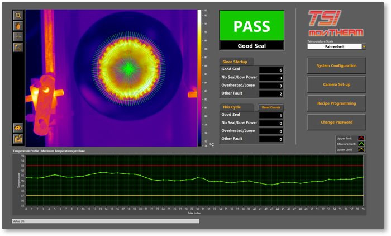Select the This Cycle tab
Screen dimensions: 391x236
236,107
